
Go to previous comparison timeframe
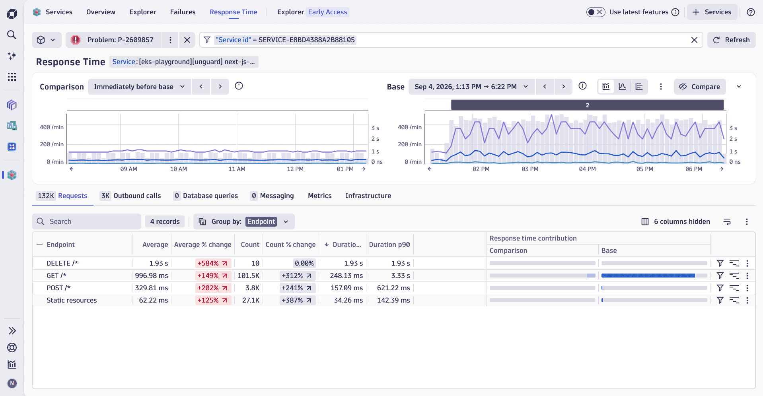pyautogui.click(x=201, y=87)
